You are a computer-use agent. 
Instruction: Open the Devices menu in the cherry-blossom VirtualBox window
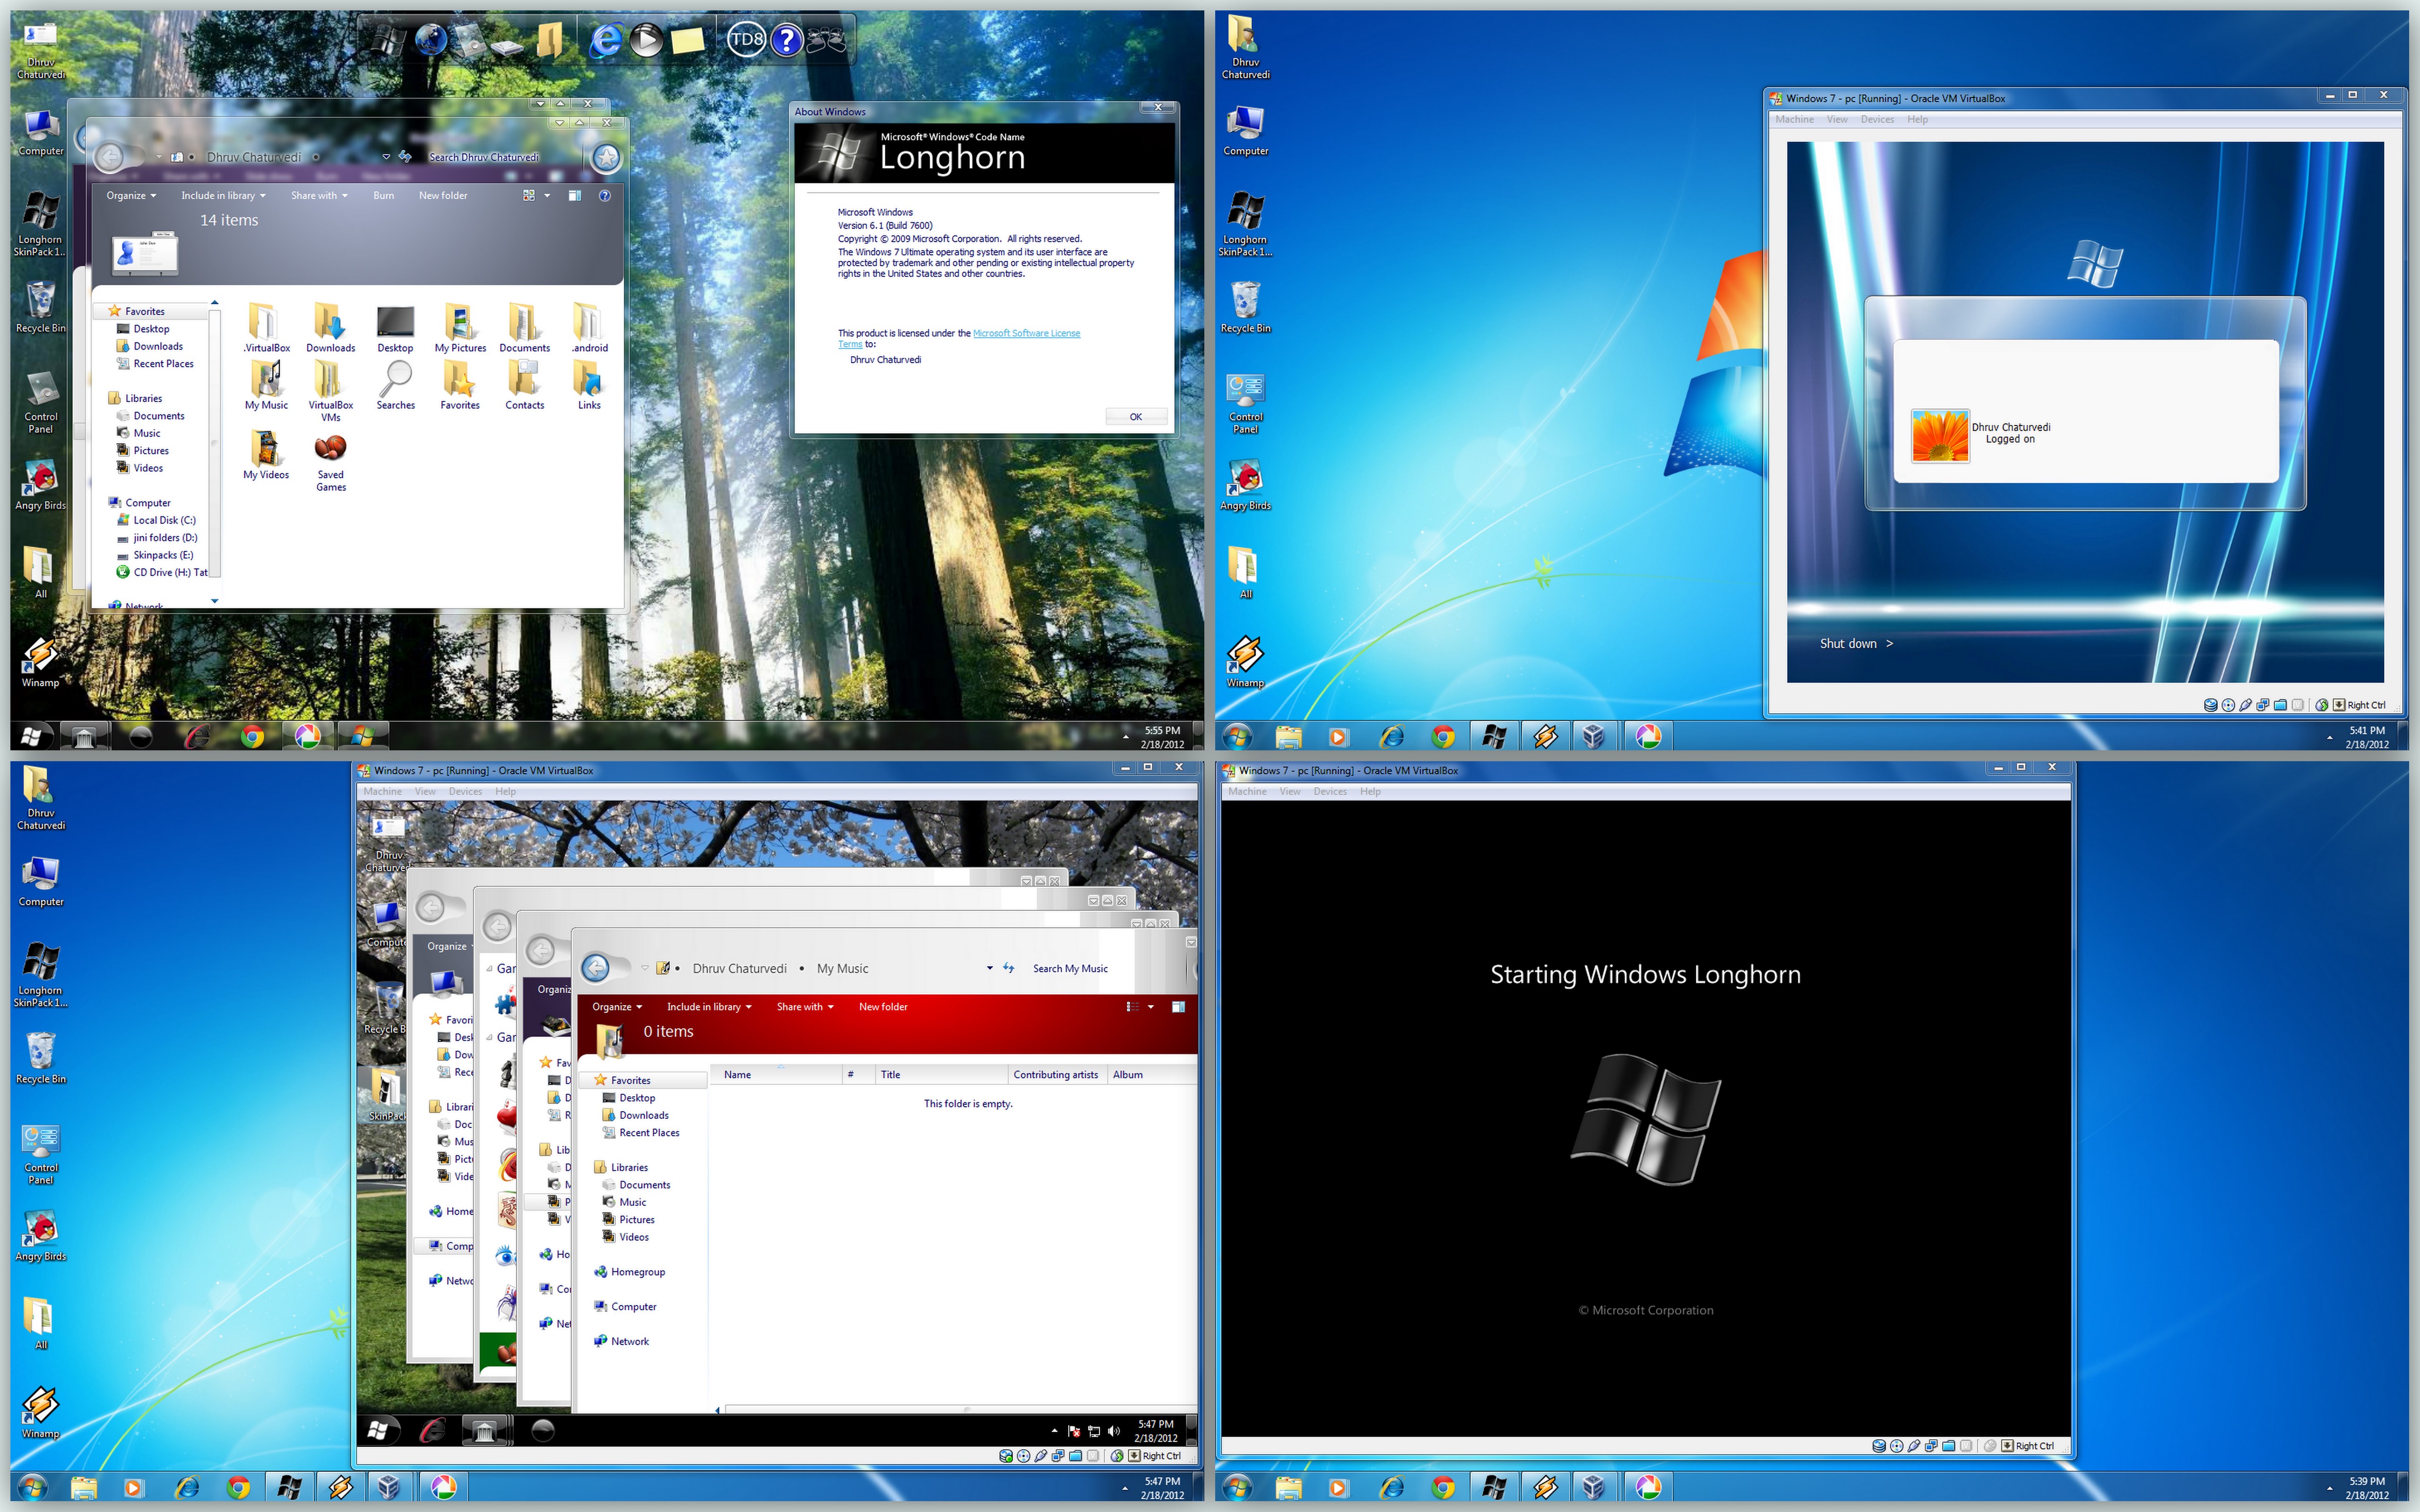(x=465, y=791)
